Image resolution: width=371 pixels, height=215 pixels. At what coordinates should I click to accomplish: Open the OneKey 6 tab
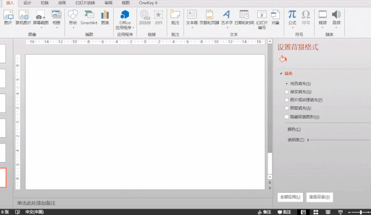coord(148,3)
